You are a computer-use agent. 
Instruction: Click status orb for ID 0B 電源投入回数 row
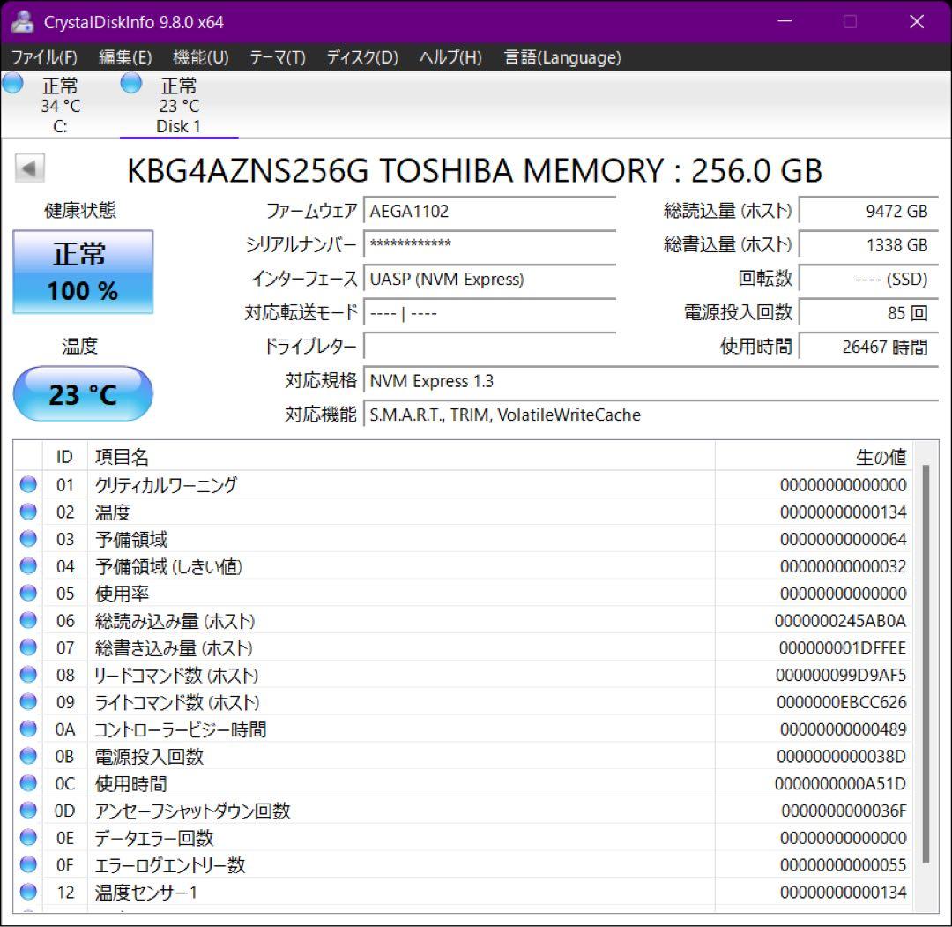[x=28, y=756]
